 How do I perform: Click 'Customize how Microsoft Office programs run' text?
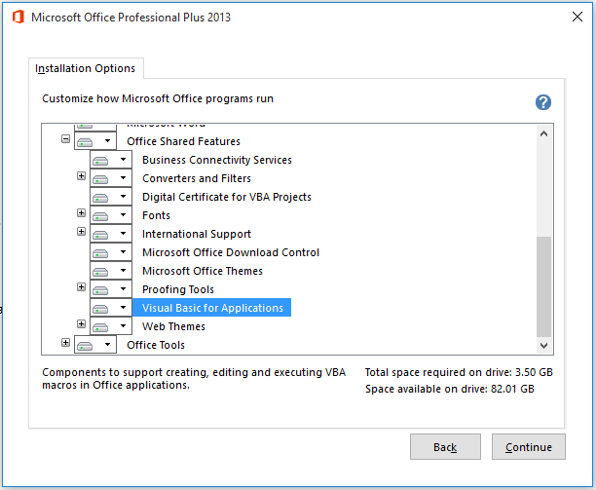coord(158,98)
